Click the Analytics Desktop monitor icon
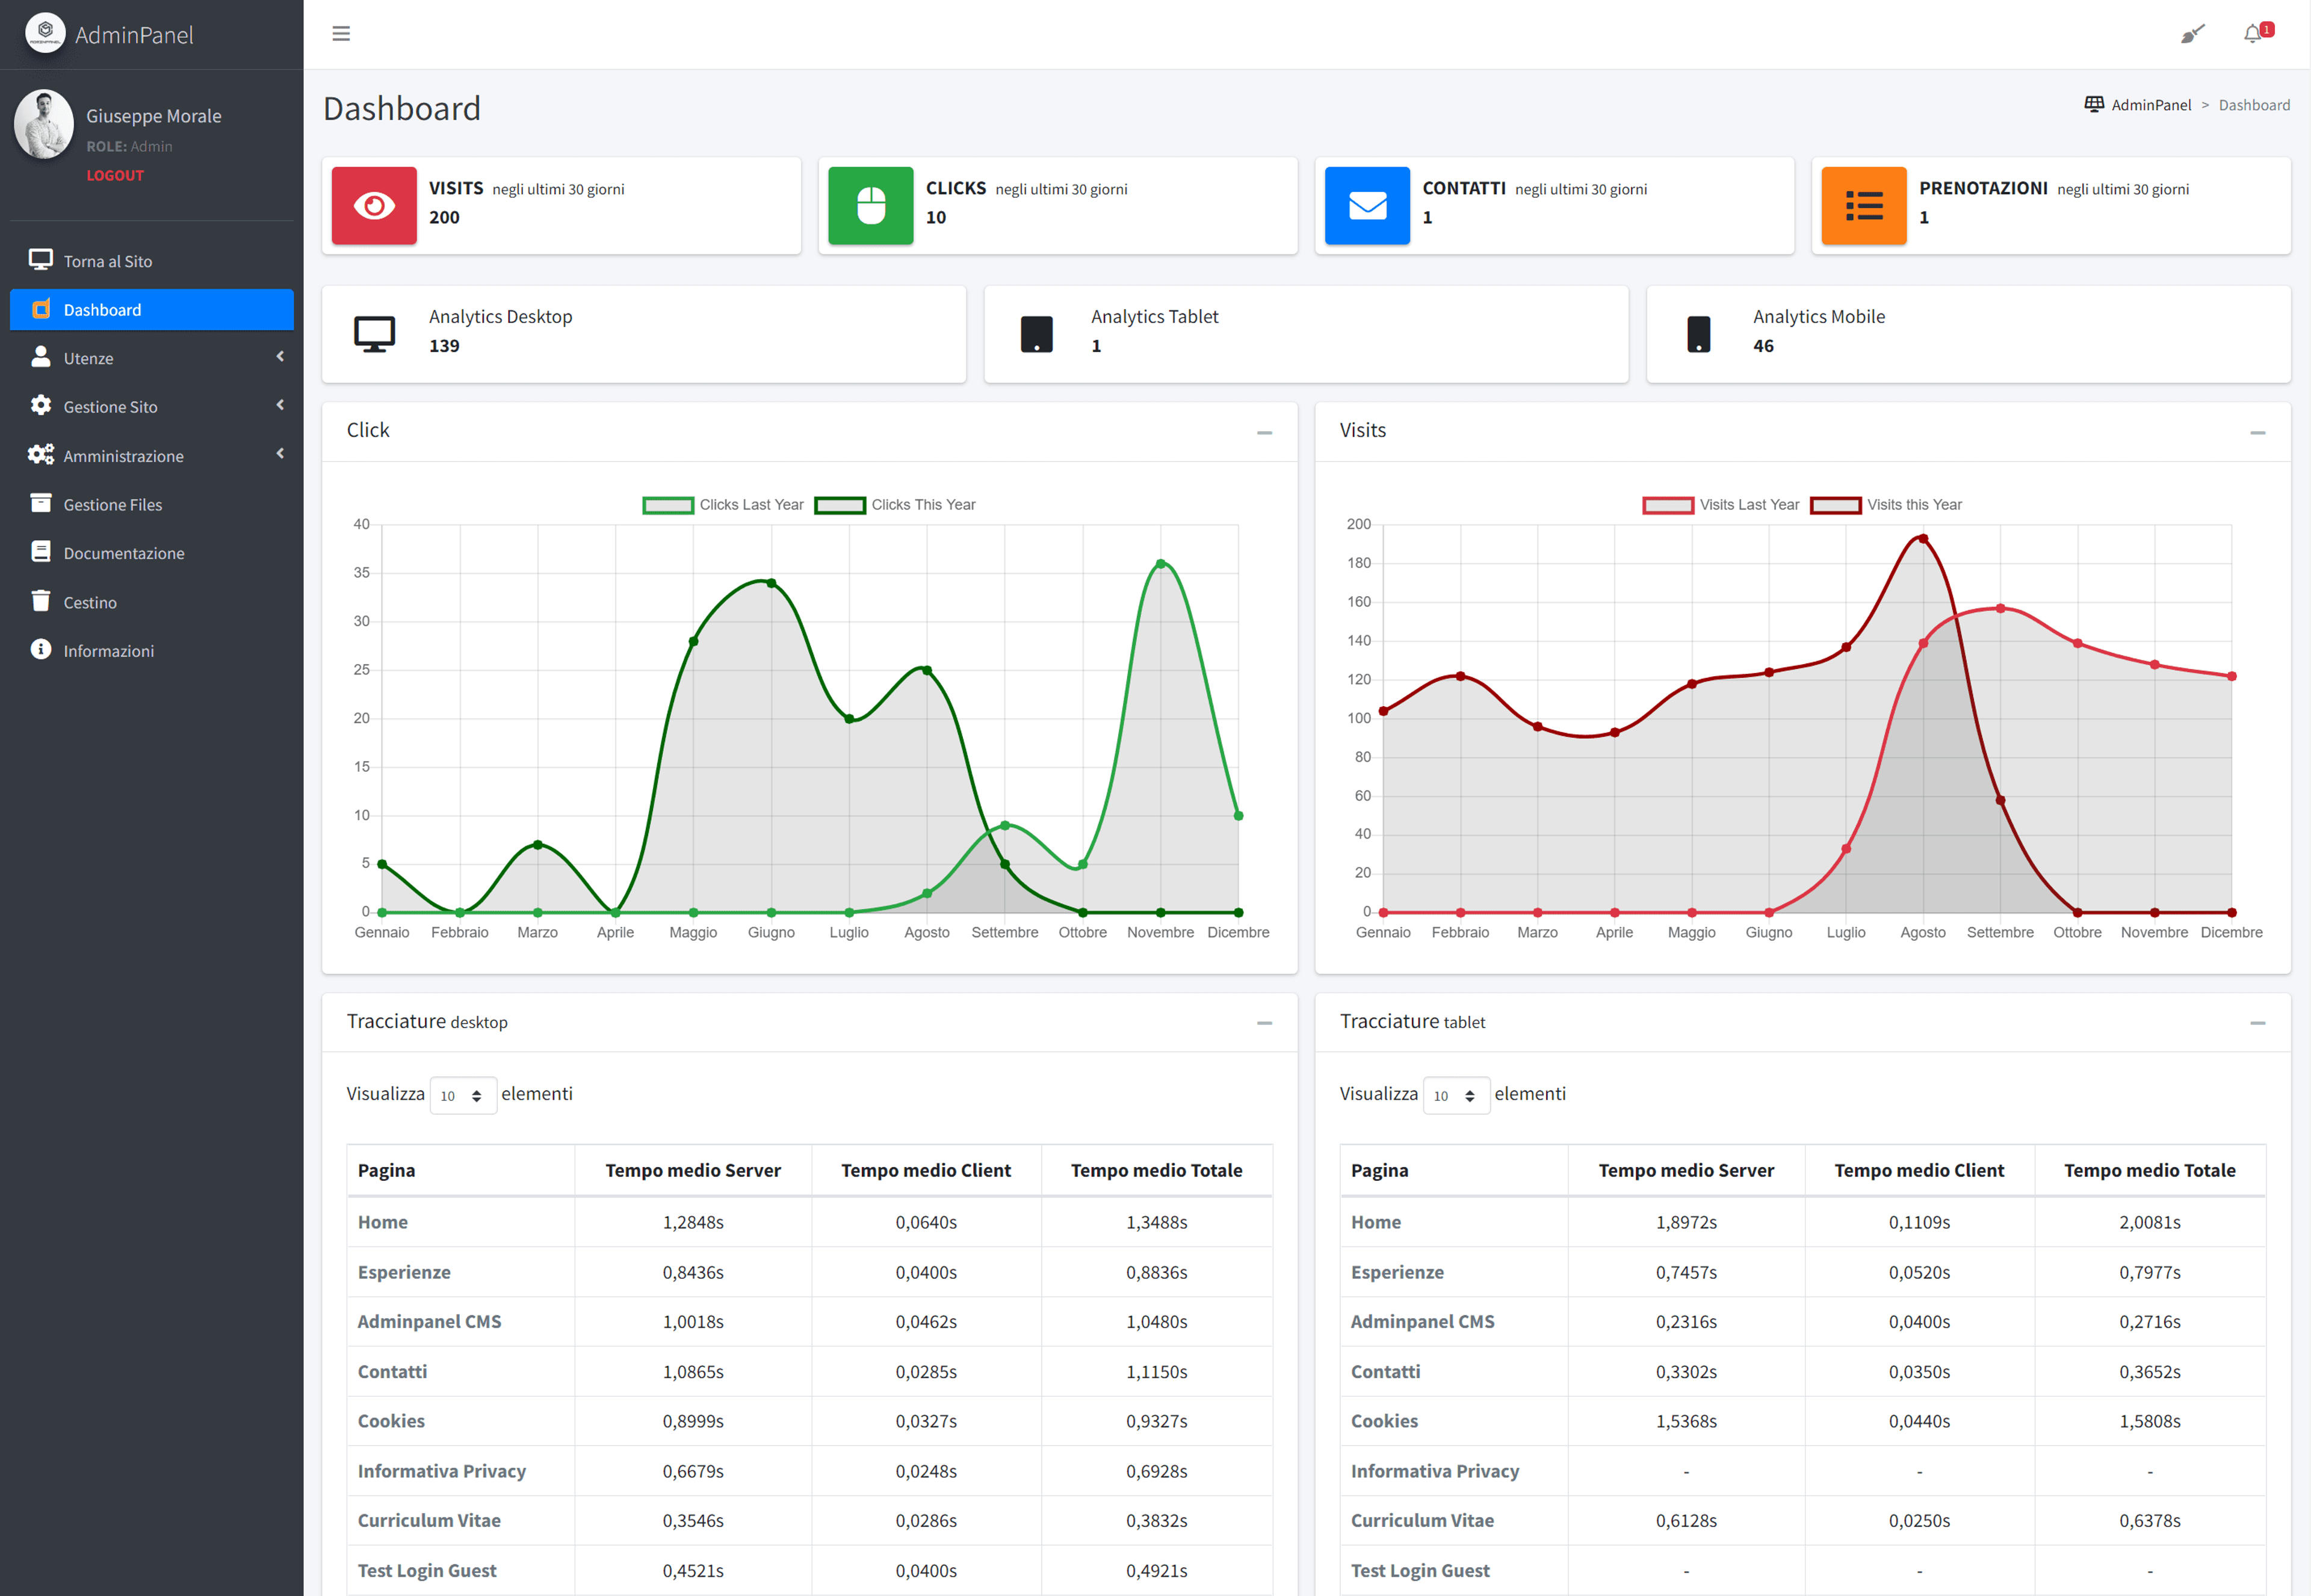The height and width of the screenshot is (1596, 2311). pos(374,334)
